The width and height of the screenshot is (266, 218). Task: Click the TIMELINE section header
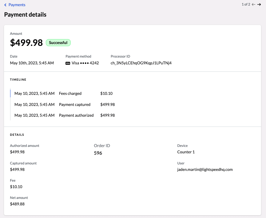[18, 79]
